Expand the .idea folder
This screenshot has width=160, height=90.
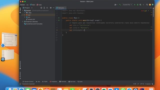click(x=24, y=13)
